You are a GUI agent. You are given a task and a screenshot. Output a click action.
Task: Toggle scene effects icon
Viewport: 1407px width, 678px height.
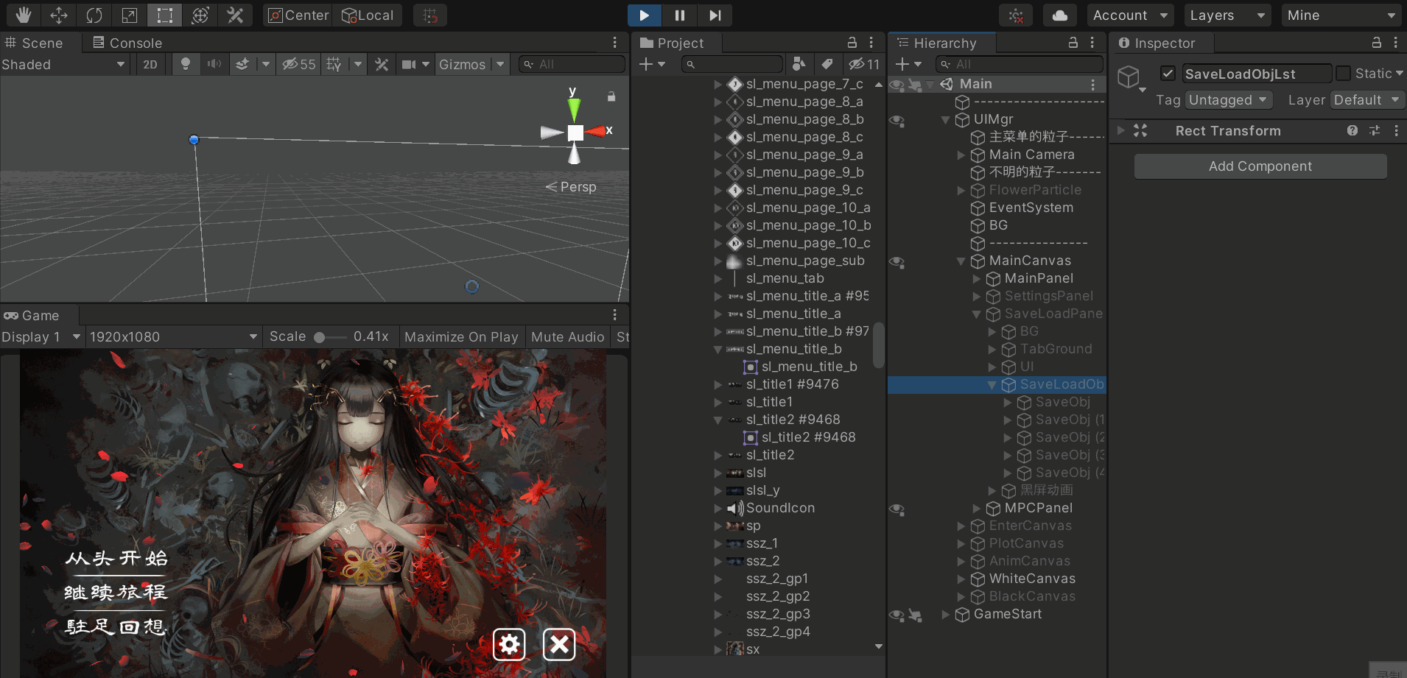click(242, 64)
